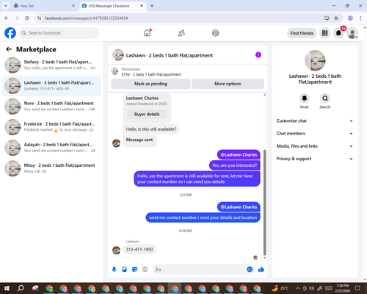The height and width of the screenshot is (294, 367).
Task: Open Windows Start button
Action: click(7, 288)
